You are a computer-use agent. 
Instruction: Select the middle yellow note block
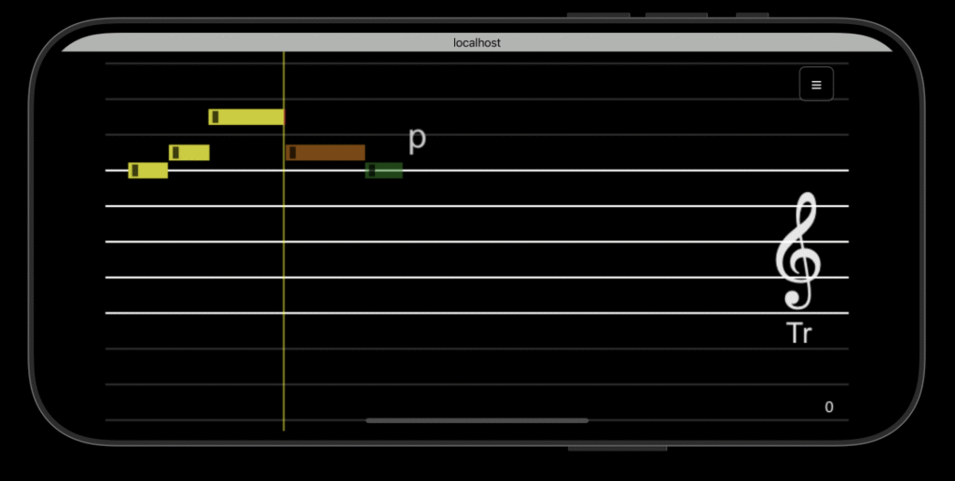pos(191,153)
